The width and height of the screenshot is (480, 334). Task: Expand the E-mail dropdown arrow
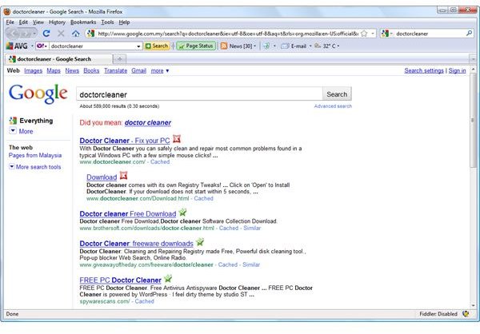310,46
